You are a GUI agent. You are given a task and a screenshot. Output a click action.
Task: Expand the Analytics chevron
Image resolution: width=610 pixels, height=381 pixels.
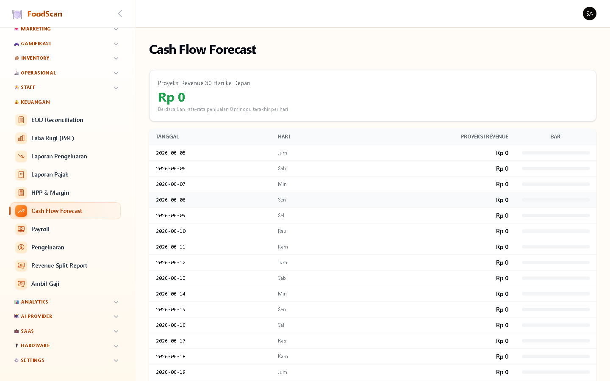coord(116,302)
